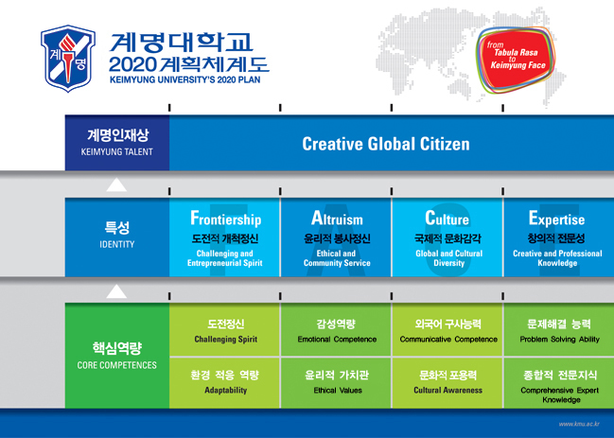Click the 'Adaptability' competence cell

tap(225, 383)
